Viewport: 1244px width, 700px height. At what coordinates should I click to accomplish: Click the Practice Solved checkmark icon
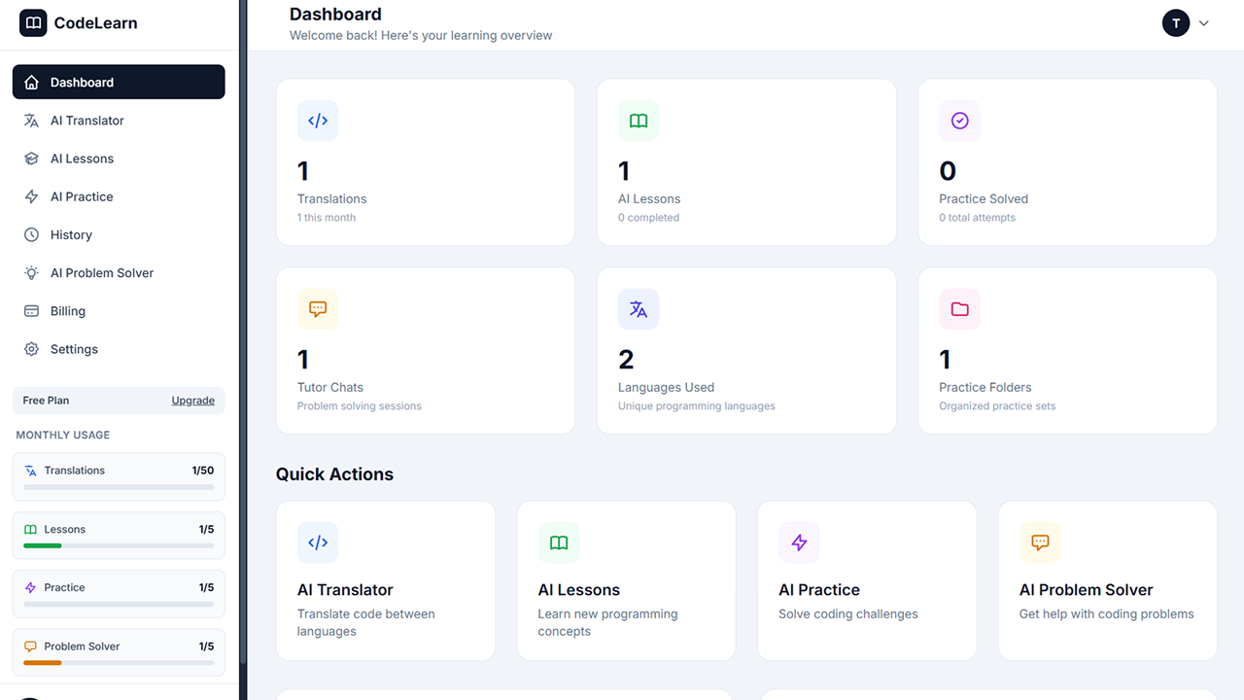coord(959,121)
